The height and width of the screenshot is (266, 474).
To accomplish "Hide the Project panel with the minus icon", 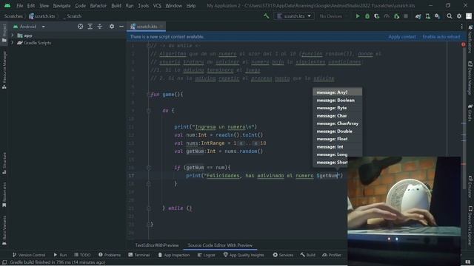I will coord(121,27).
